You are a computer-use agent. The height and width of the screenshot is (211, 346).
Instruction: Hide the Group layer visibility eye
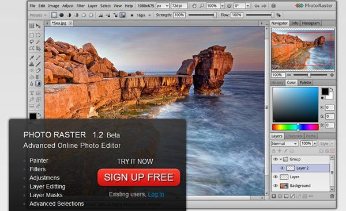point(276,159)
